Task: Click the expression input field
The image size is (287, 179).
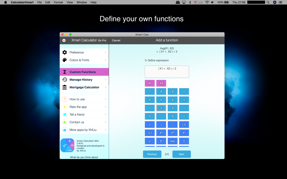Action: pyautogui.click(x=167, y=72)
